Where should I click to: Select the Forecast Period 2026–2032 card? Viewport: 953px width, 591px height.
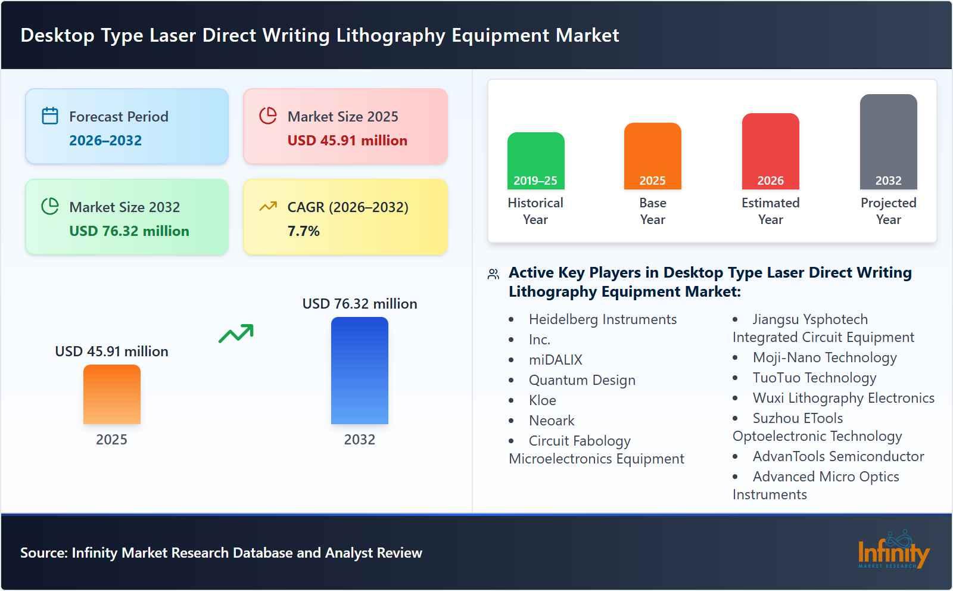click(x=126, y=126)
